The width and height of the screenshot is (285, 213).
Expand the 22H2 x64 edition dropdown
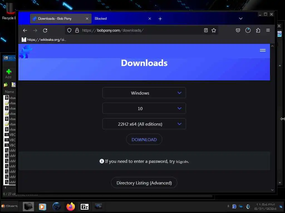[x=144, y=124]
